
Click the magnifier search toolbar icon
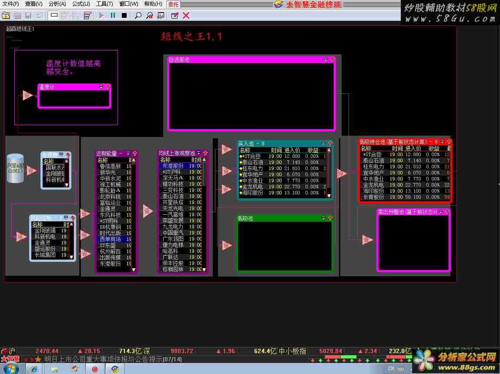138,15
